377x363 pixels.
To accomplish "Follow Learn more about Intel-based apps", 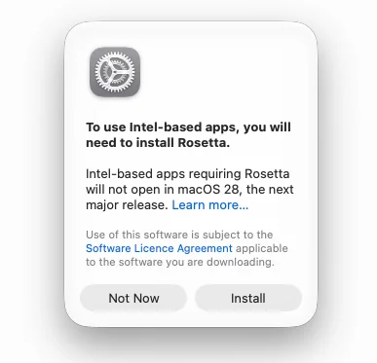I will tap(210, 205).
